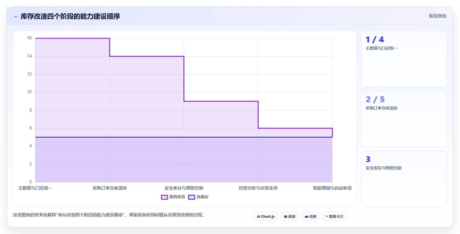Select the 进度 tag
Image resolution: width=460 pixels, height=234 pixels.
(310, 216)
